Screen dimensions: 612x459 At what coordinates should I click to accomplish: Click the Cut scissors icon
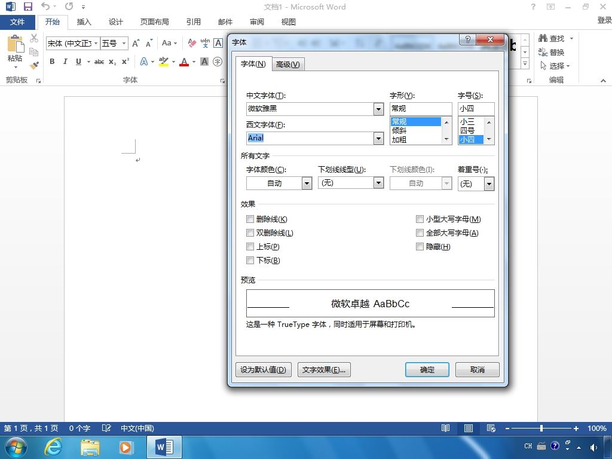(34, 38)
